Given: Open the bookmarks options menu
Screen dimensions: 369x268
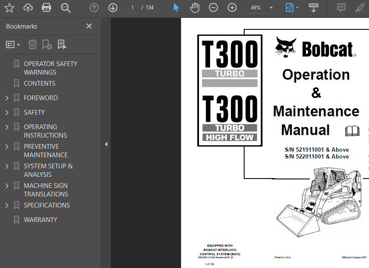Looking at the screenshot, I should click(x=13, y=44).
